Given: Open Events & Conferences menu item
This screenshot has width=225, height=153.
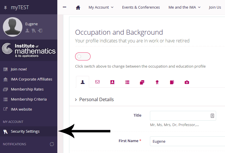Looking at the screenshot, I should pyautogui.click(x=141, y=7).
